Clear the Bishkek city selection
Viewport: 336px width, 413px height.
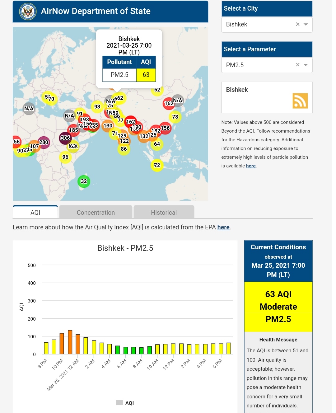coord(297,24)
